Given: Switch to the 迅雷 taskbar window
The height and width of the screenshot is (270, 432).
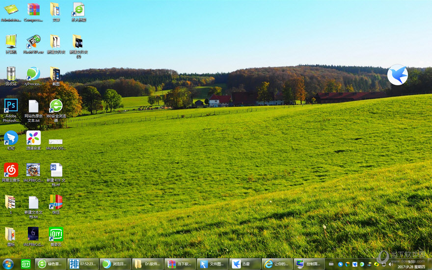Looking at the screenshot, I should [x=245, y=264].
